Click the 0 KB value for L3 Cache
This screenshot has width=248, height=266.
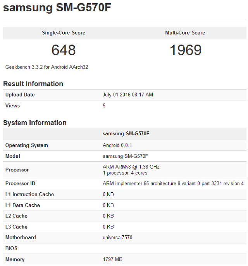click(108, 227)
